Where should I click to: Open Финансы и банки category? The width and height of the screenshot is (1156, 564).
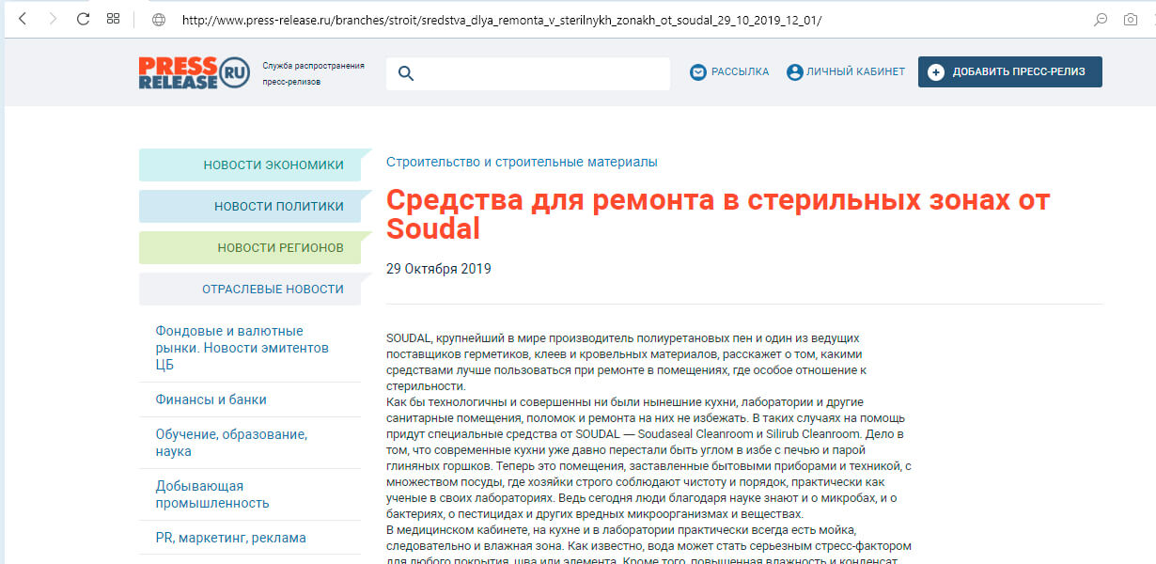click(x=211, y=399)
